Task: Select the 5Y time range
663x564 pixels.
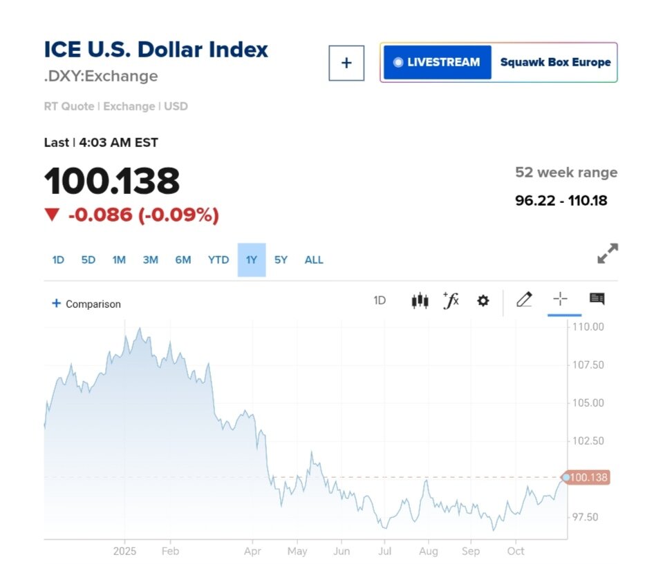Action: (x=281, y=260)
